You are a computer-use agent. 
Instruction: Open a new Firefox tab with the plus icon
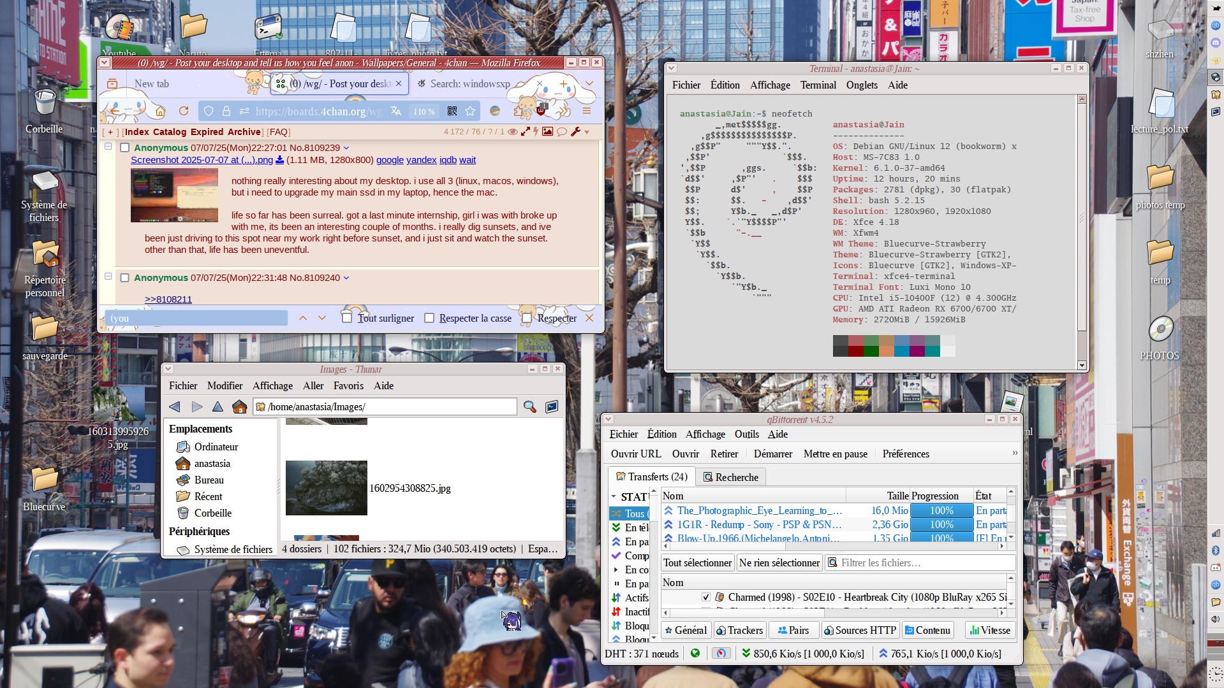[x=564, y=83]
